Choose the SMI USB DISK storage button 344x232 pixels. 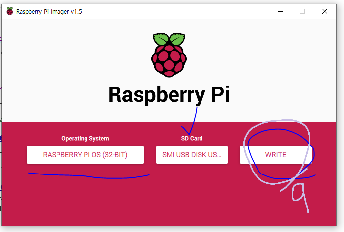click(x=192, y=155)
